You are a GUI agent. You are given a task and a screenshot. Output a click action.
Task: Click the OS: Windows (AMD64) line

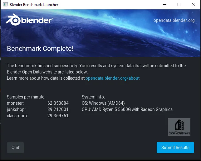pyautogui.click(x=103, y=103)
